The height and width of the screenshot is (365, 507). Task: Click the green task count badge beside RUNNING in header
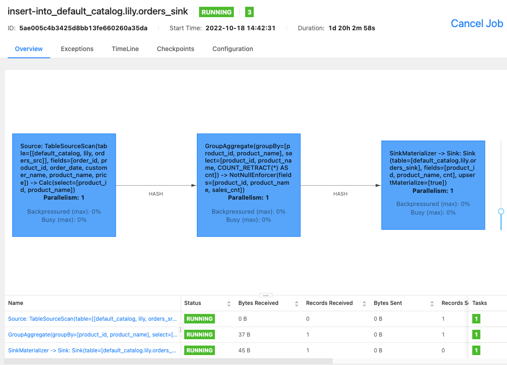(249, 12)
